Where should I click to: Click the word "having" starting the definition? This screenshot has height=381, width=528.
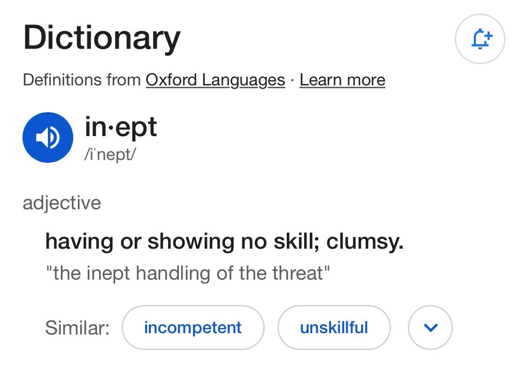click(x=79, y=242)
